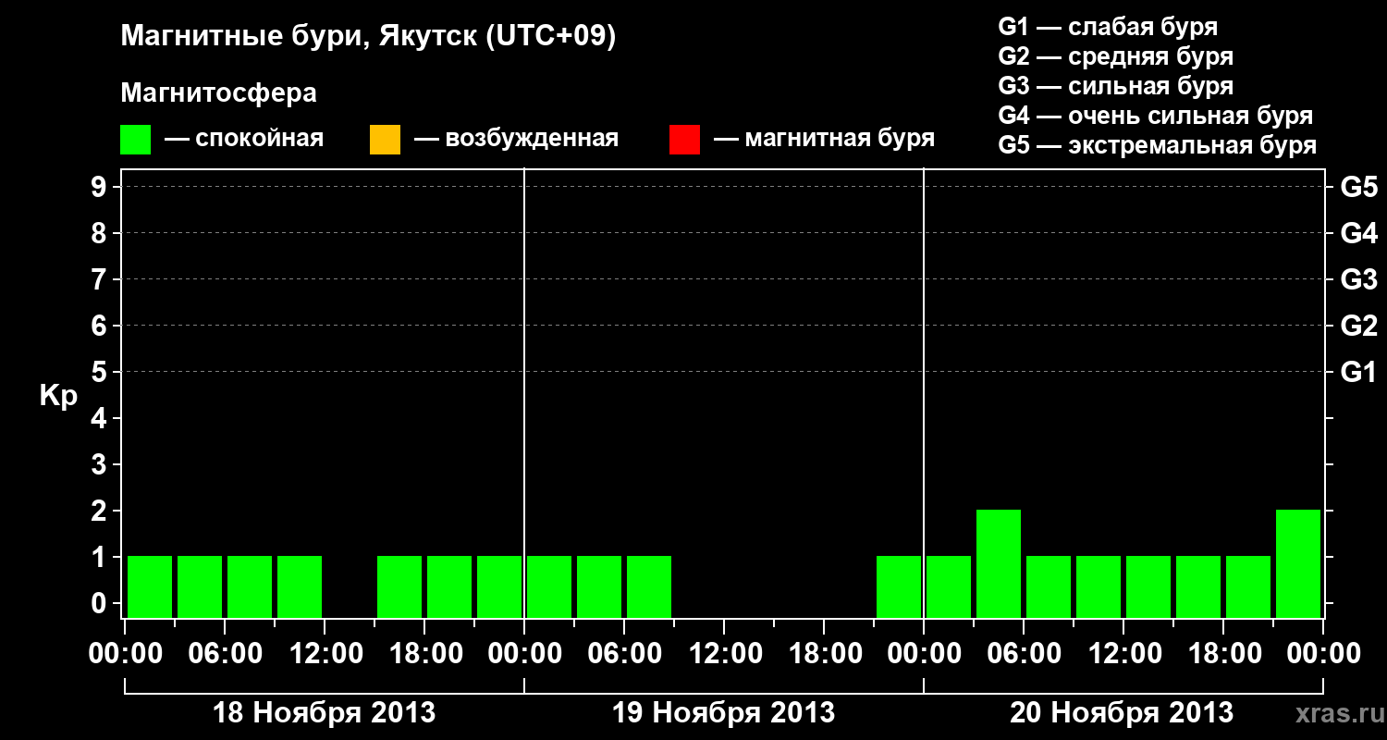Click the Kp 2 bar for 03:00–06:00 on 20 Ноября
Viewport: 1387px width, 740px height.
[999, 563]
